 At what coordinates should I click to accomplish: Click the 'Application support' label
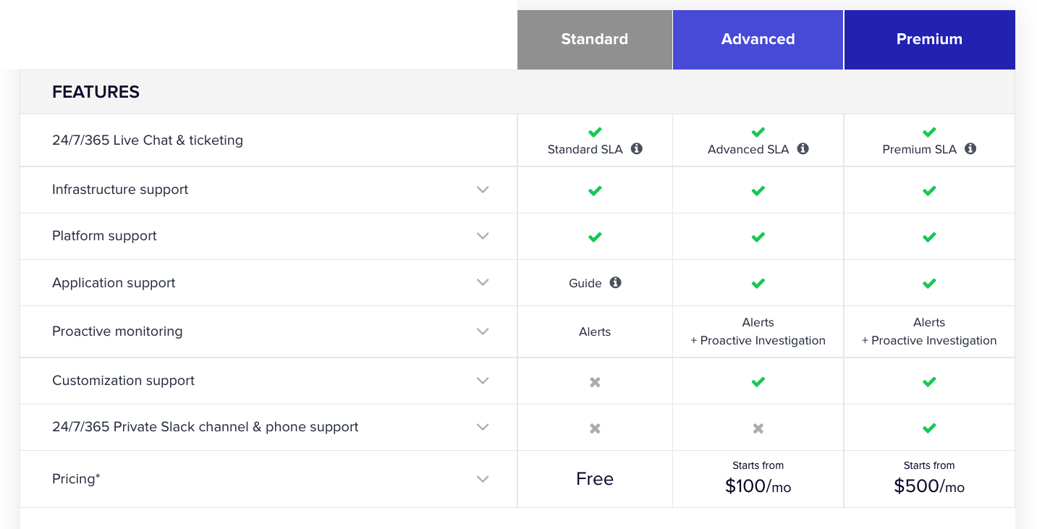114,283
